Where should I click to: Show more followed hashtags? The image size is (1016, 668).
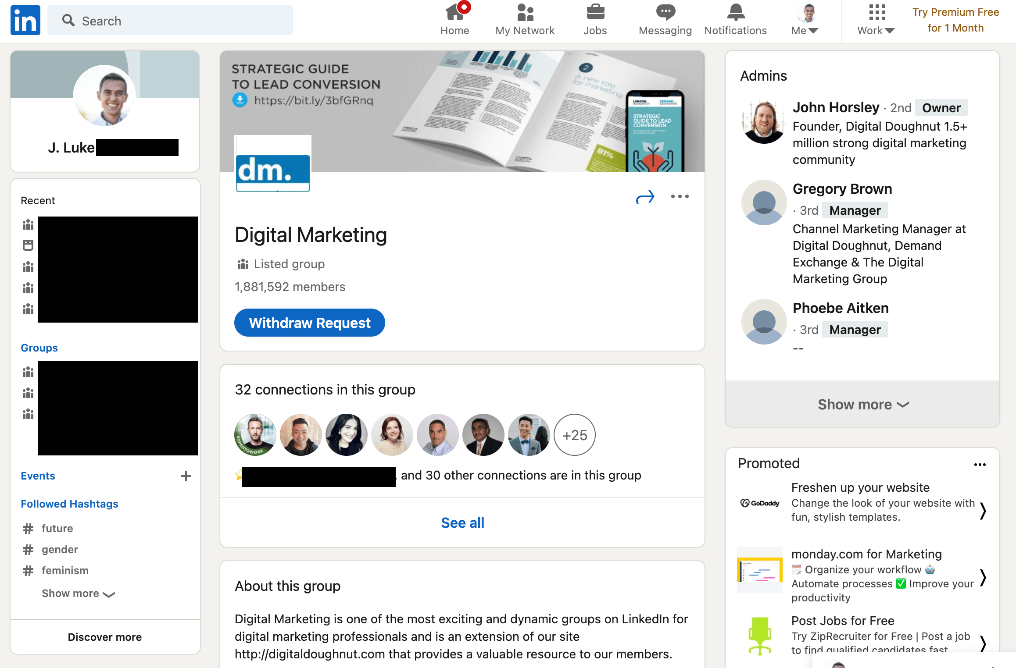coord(78,593)
